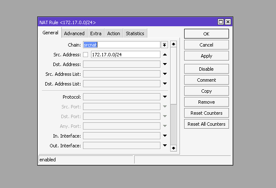Toggle the Src. Address negate checkbox
This screenshot has width=276, height=188.
coord(86,55)
